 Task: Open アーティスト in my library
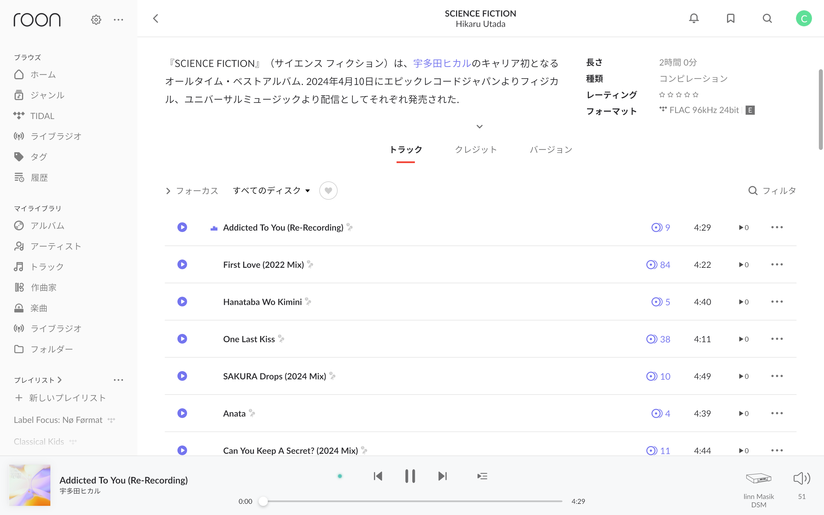coord(47,246)
